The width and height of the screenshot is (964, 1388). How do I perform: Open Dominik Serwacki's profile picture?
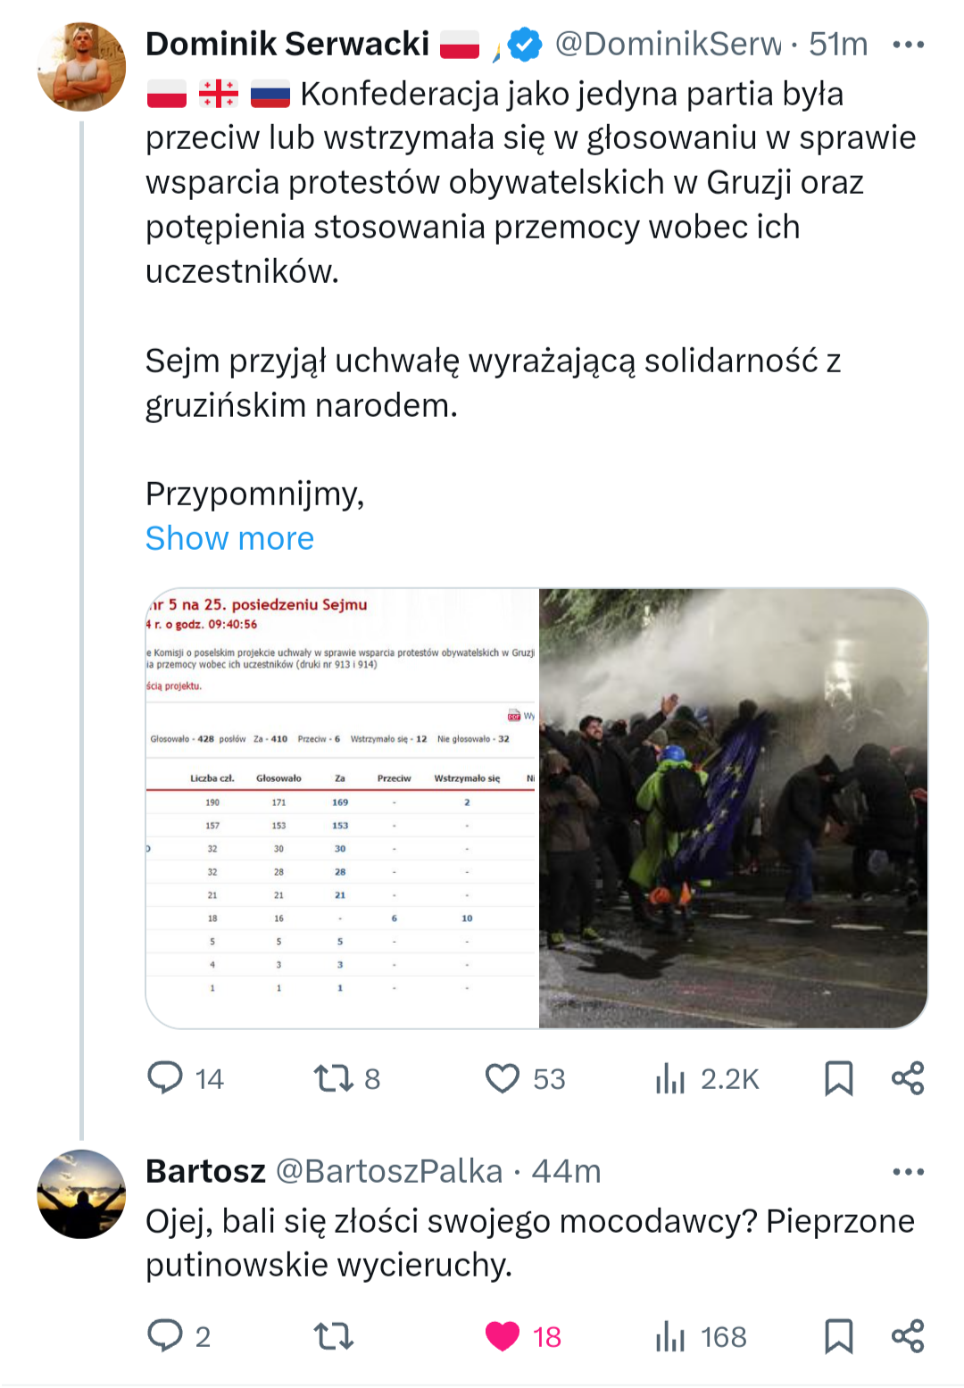(81, 67)
